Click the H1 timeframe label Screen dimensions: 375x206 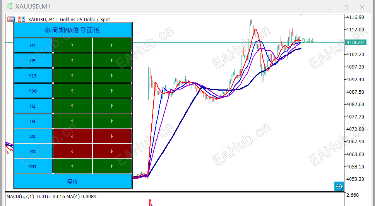(x=33, y=106)
